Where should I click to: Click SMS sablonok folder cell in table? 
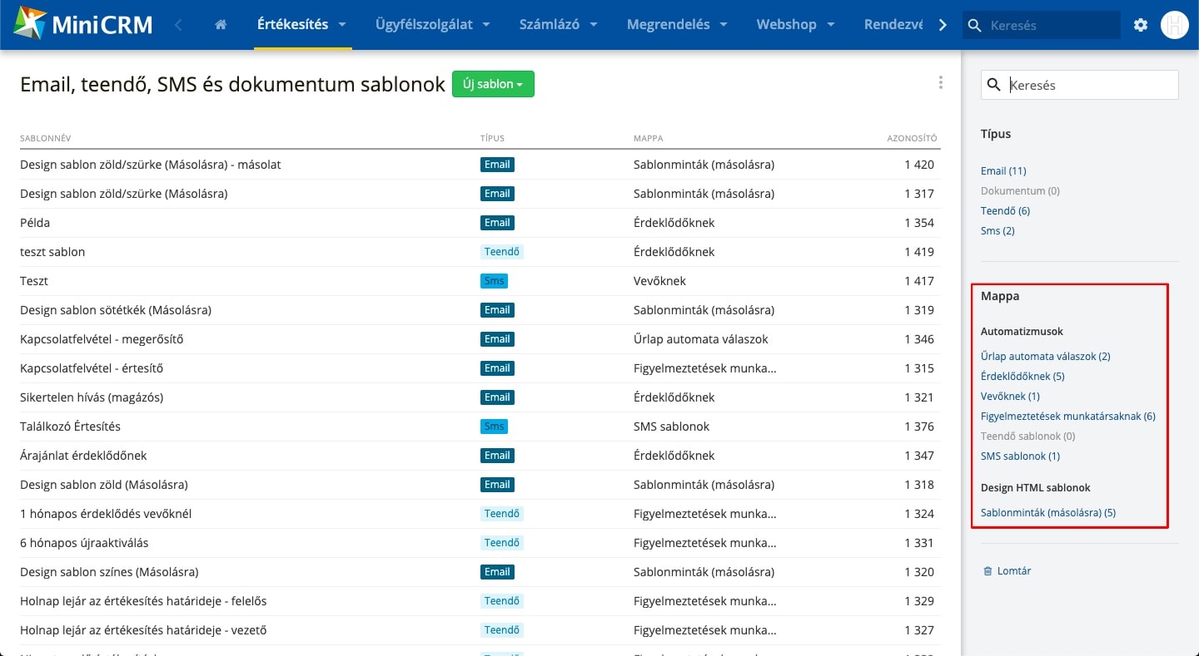tap(671, 427)
